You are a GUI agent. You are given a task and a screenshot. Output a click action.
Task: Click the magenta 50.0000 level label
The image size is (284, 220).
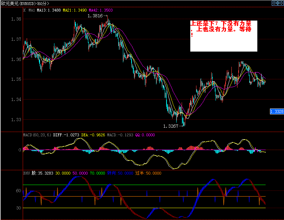coord(80,173)
